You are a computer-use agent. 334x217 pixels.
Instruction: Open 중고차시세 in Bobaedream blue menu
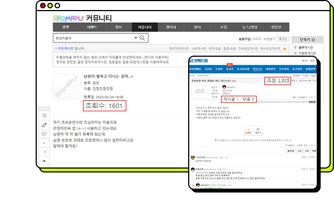pyautogui.click(x=243, y=69)
